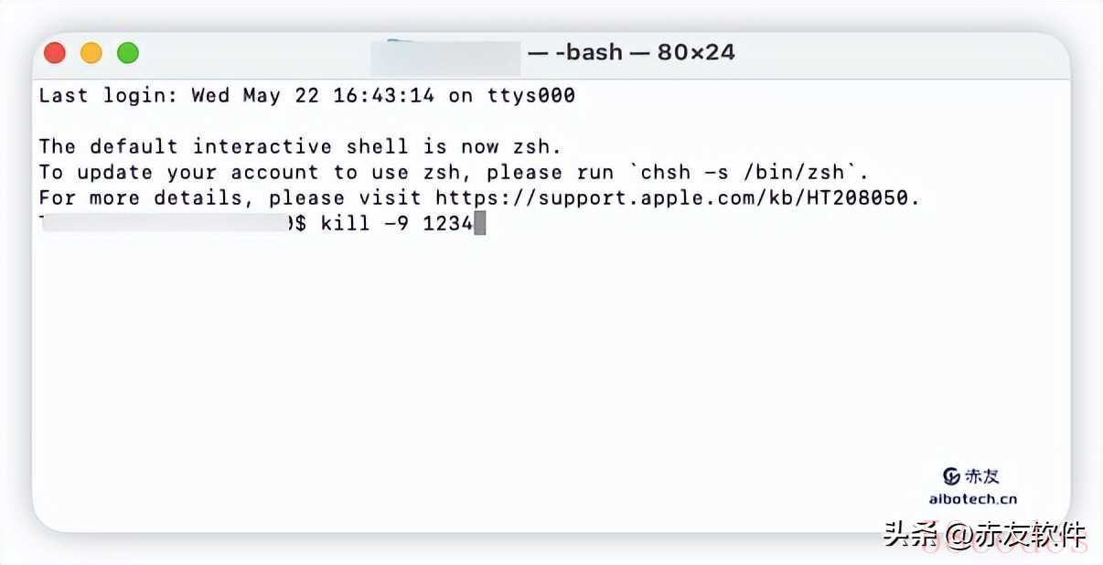1103x565 pixels.
Task: Click the aibotech.cn watermark text
Action: click(973, 499)
